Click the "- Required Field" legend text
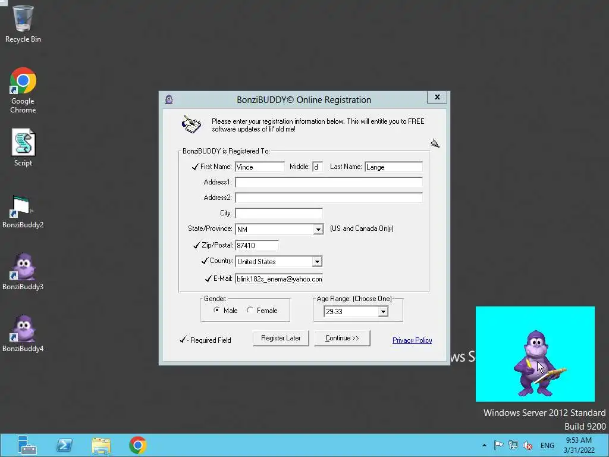 209,340
